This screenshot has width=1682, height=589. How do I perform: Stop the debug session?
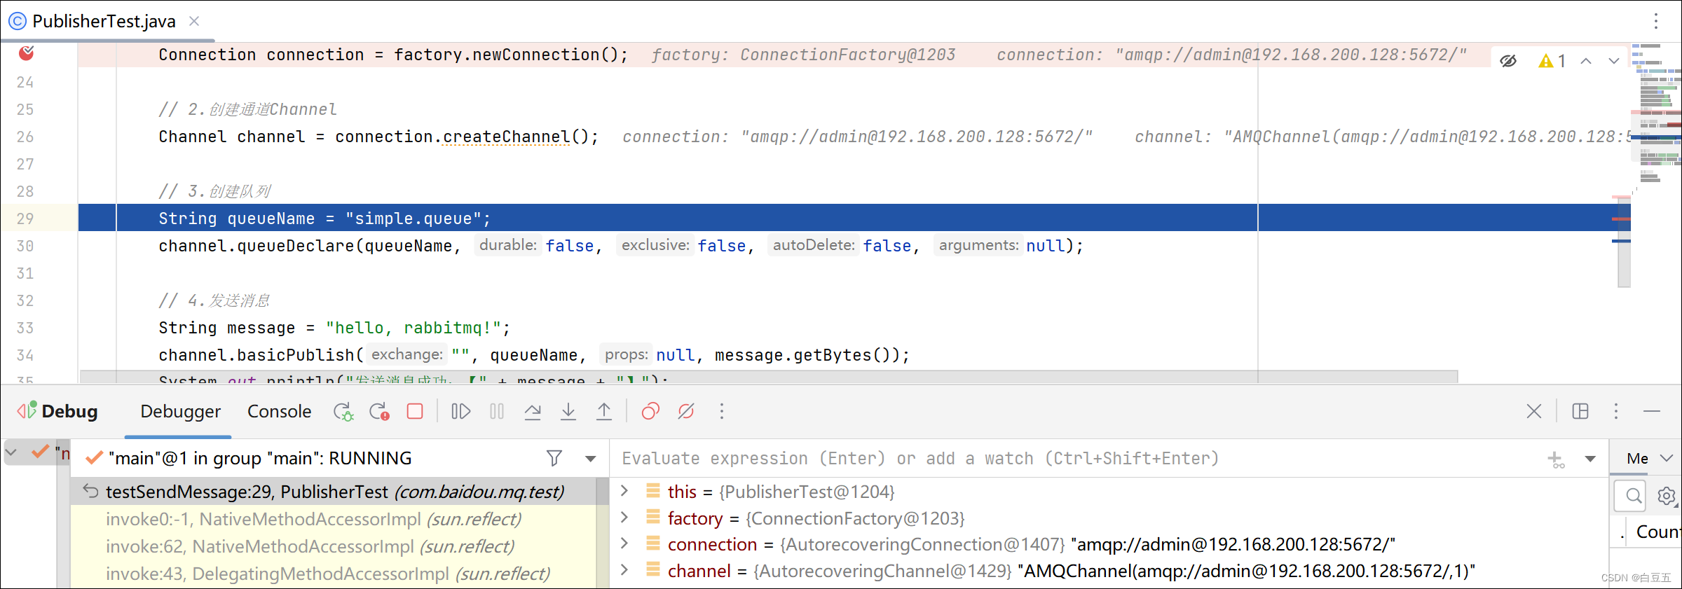pyautogui.click(x=415, y=411)
